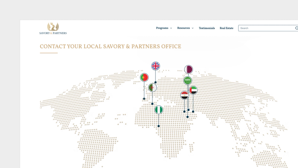Click the Contact Your Local Office heading

point(110,46)
